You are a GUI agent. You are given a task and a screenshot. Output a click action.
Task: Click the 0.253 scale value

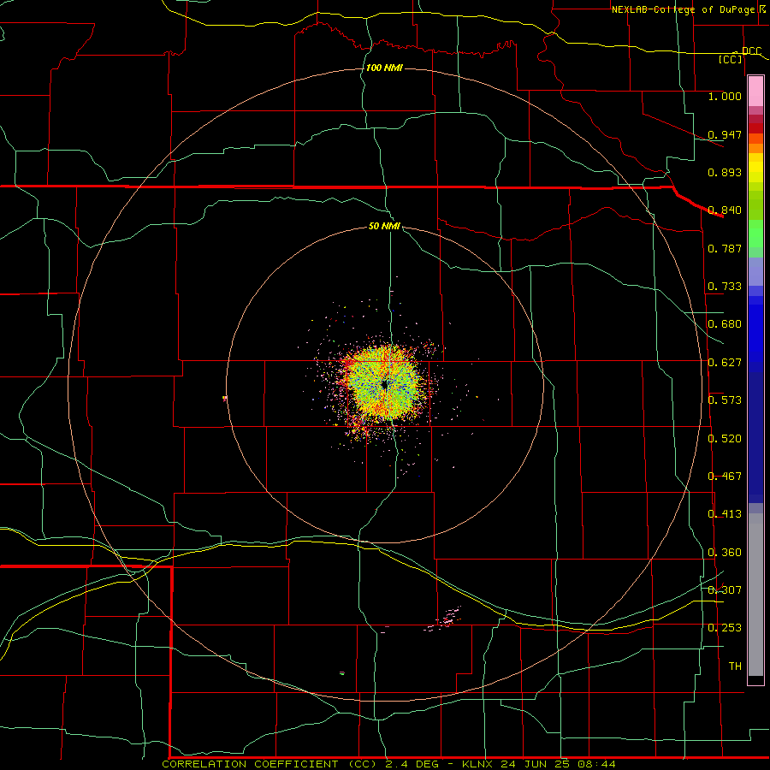tap(725, 628)
